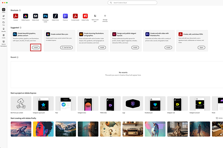Open Apps in your plan
The height and width of the screenshot is (148, 223).
(x=95, y=16)
